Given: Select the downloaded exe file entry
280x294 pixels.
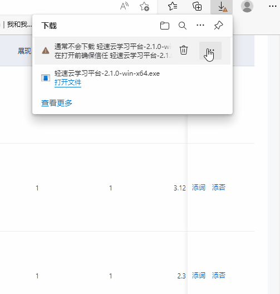Looking at the screenshot, I should coord(132,78).
